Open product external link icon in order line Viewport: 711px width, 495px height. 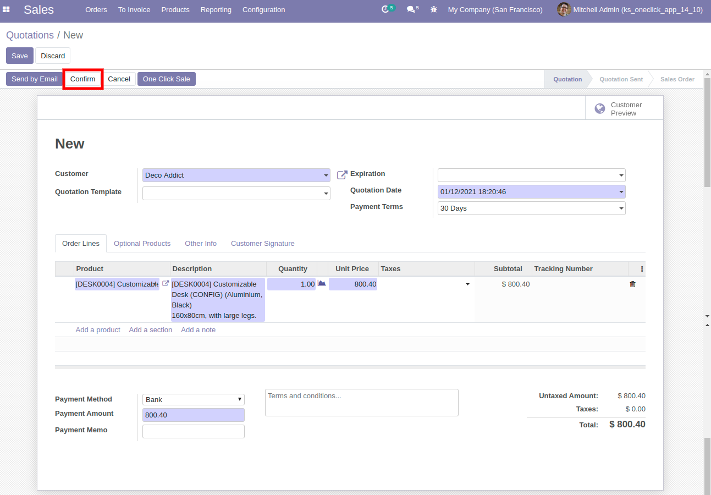tap(166, 284)
